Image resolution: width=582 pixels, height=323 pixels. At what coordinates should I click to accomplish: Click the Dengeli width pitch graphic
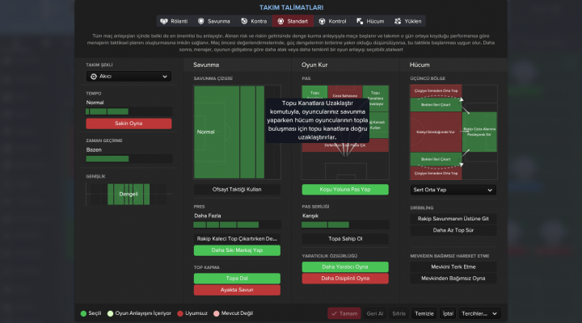[128, 194]
